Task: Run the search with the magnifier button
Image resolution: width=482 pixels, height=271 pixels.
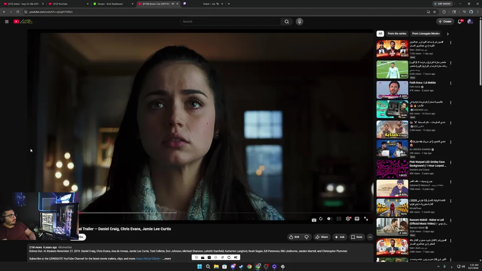Action: (x=287, y=21)
